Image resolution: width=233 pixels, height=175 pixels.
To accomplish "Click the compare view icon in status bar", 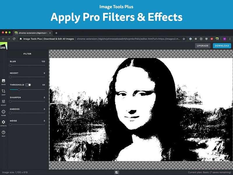I will 117,172.
